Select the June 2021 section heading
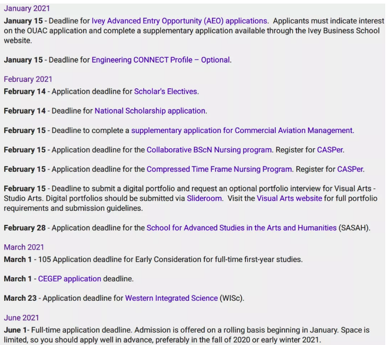387x345 pixels. (22, 317)
